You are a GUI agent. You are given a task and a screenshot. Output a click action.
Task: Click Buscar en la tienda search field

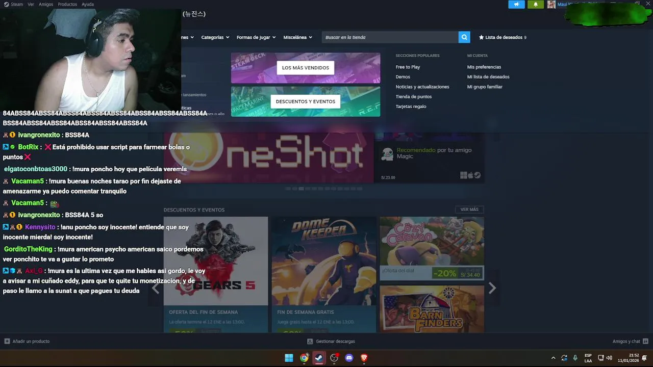click(x=390, y=37)
